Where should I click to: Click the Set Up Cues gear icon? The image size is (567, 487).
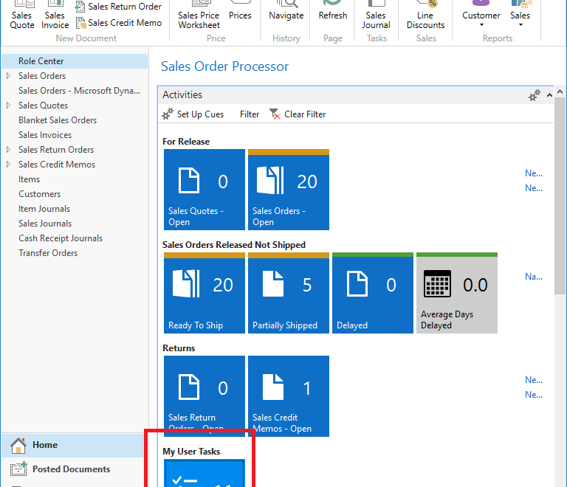168,114
